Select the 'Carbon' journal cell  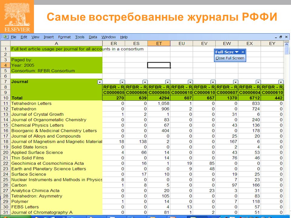coord(56,185)
